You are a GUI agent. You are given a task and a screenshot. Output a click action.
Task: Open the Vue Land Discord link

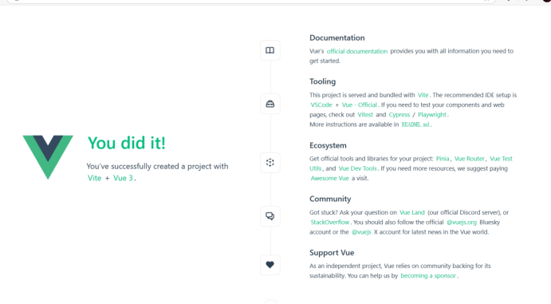pyautogui.click(x=411, y=212)
